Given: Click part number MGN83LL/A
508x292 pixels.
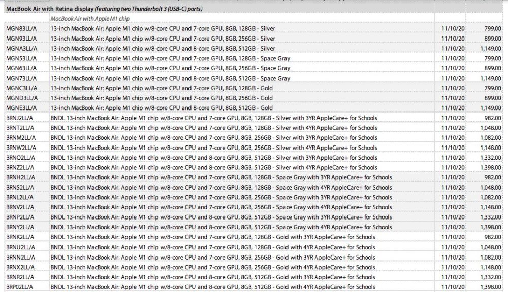Looking at the screenshot, I should 21,29.
